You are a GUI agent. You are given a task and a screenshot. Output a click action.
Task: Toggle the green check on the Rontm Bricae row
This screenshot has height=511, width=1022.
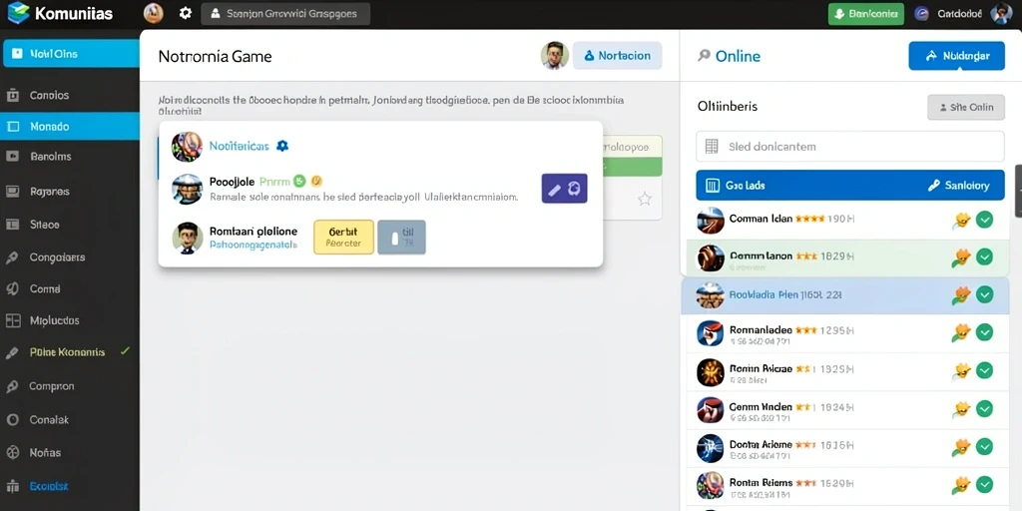[984, 371]
